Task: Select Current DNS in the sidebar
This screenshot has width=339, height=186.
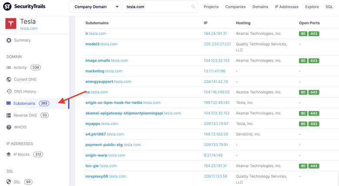Action: click(25, 80)
